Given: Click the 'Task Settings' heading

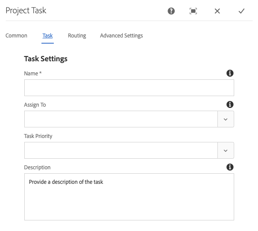Looking at the screenshot, I should point(46,59).
